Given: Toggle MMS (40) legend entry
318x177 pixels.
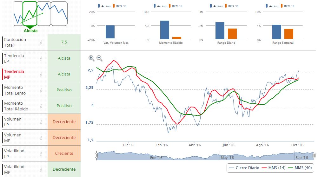Looking at the screenshot, I should tap(300, 167).
